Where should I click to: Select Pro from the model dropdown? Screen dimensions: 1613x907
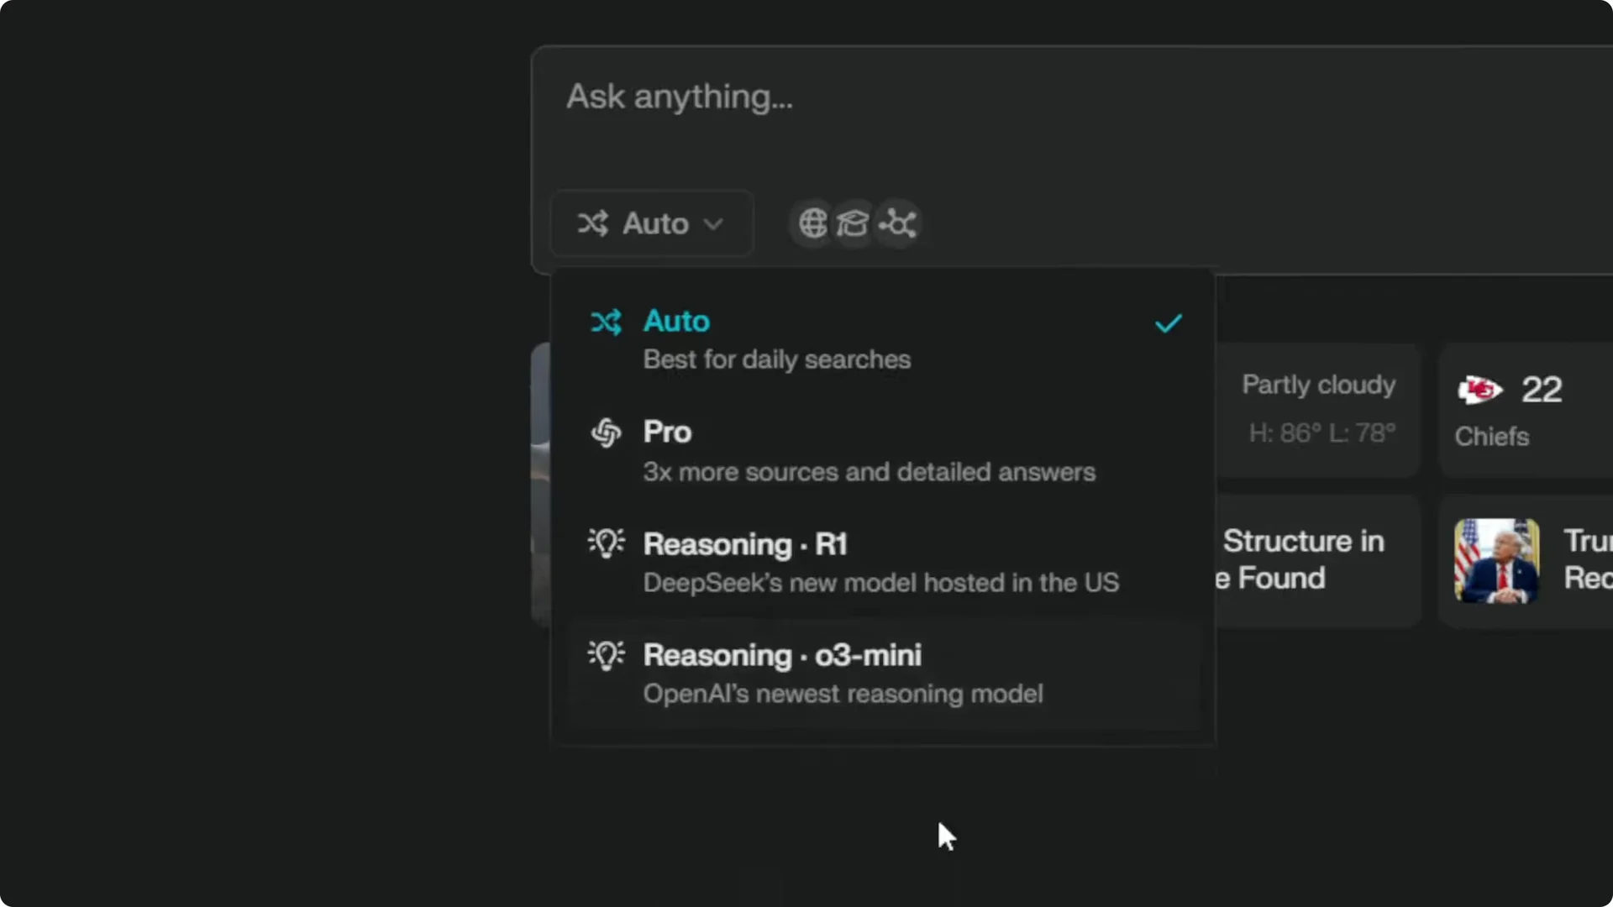[840, 449]
